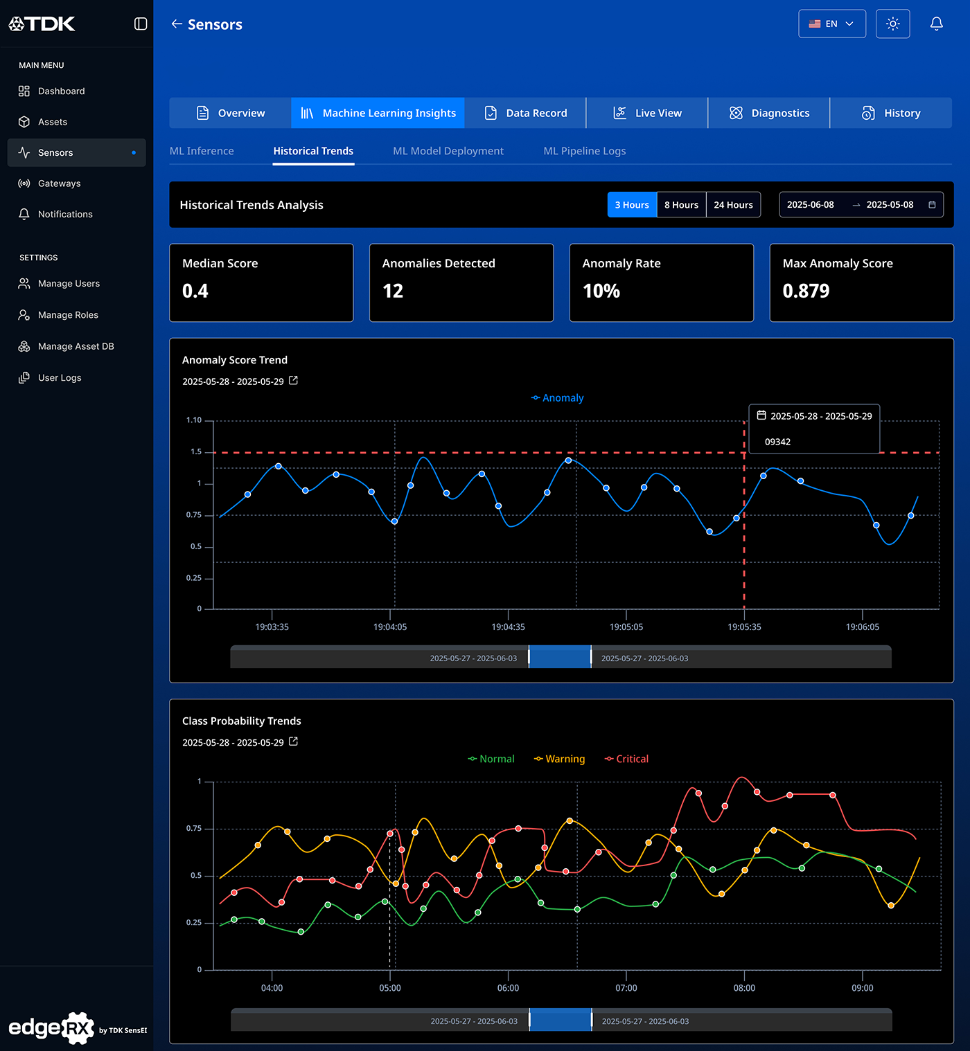The height and width of the screenshot is (1051, 970).
Task: Select the 8 Hours time range
Action: coord(681,205)
